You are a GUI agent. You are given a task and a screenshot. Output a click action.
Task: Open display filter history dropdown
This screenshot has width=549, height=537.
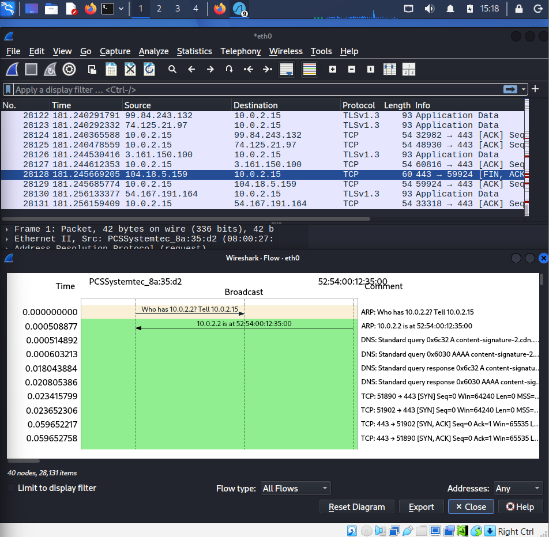pyautogui.click(x=524, y=89)
